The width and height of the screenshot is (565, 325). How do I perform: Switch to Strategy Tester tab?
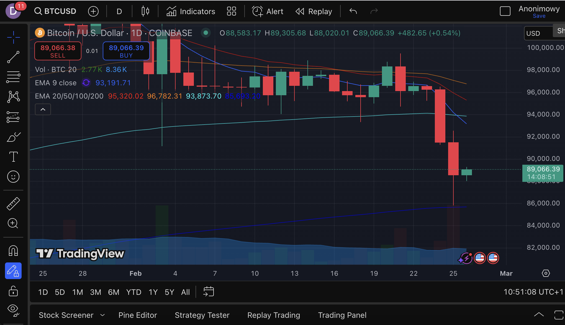coord(202,315)
